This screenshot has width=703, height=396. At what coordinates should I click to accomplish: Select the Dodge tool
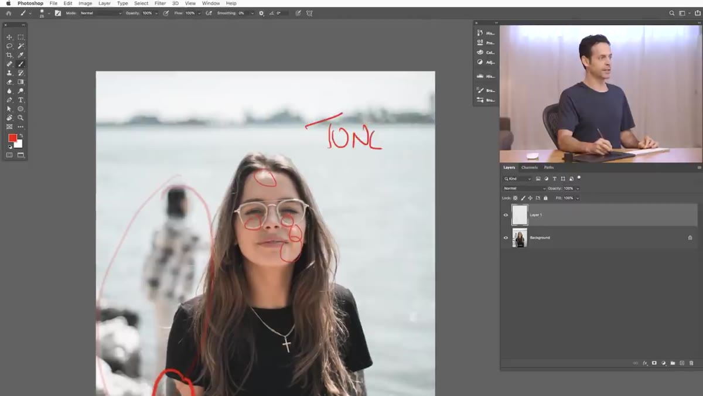(x=21, y=91)
